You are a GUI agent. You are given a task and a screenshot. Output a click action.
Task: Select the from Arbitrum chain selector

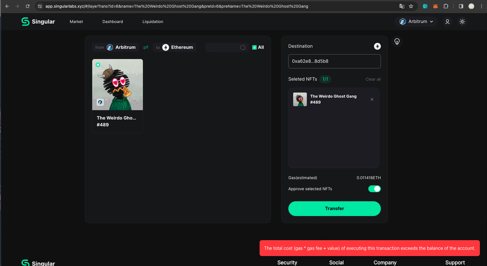pyautogui.click(x=115, y=47)
